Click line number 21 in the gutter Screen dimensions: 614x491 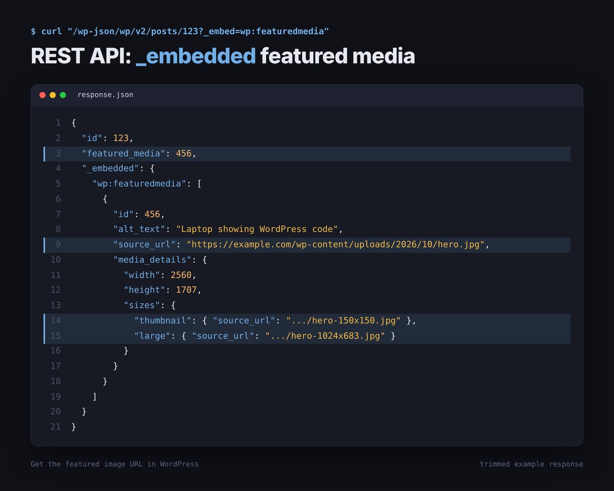pyautogui.click(x=56, y=427)
